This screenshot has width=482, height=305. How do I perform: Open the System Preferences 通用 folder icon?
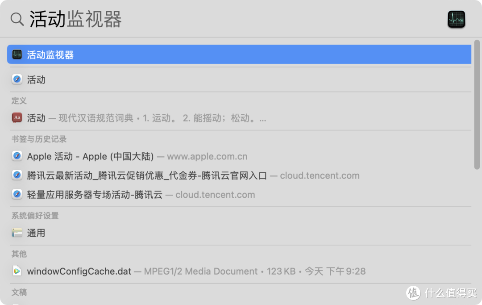[17, 233]
